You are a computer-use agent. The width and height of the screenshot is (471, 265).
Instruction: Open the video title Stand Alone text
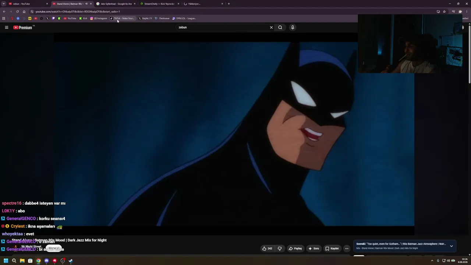[x=59, y=240]
